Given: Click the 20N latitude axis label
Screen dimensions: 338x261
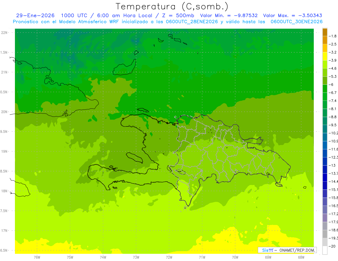Looking at the screenshot, I should point(5,112).
